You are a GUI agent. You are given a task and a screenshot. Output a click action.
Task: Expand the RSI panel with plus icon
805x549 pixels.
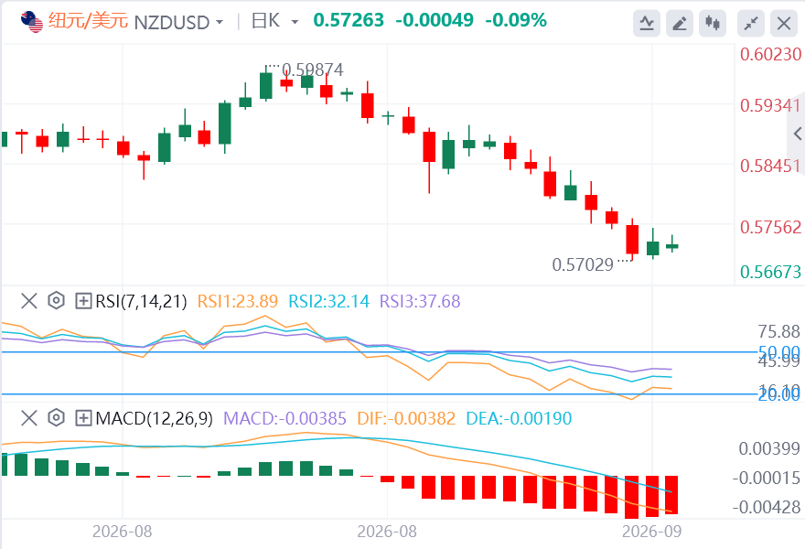coord(83,301)
